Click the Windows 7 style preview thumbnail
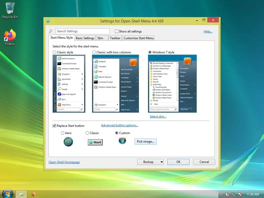The image size is (264, 198). tap(172, 84)
